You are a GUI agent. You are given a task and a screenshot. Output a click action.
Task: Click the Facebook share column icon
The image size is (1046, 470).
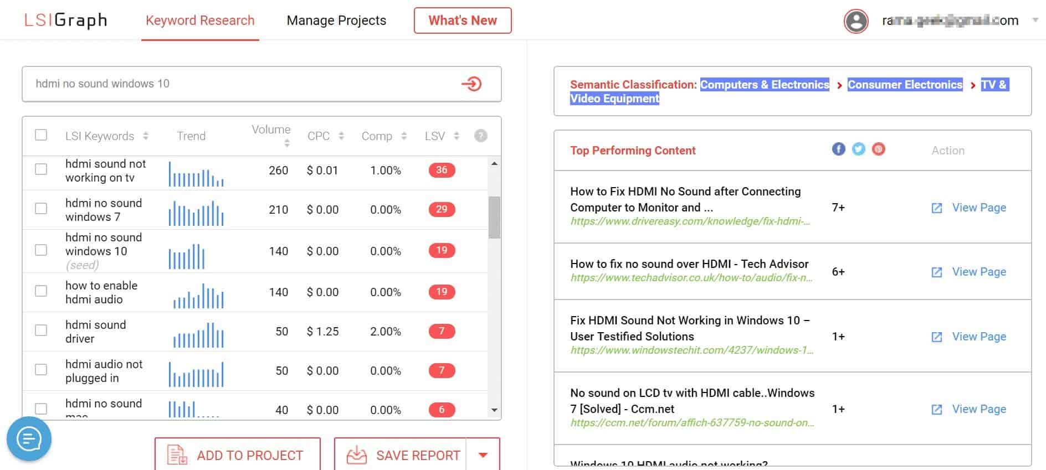point(839,149)
